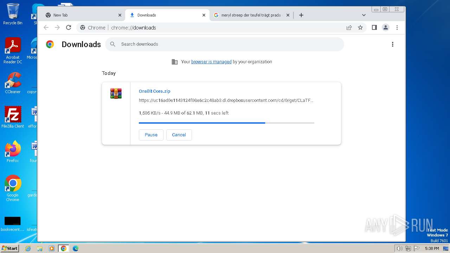This screenshot has width=450, height=253.
Task: Open Firefox desktop shortcut
Action: 13,152
